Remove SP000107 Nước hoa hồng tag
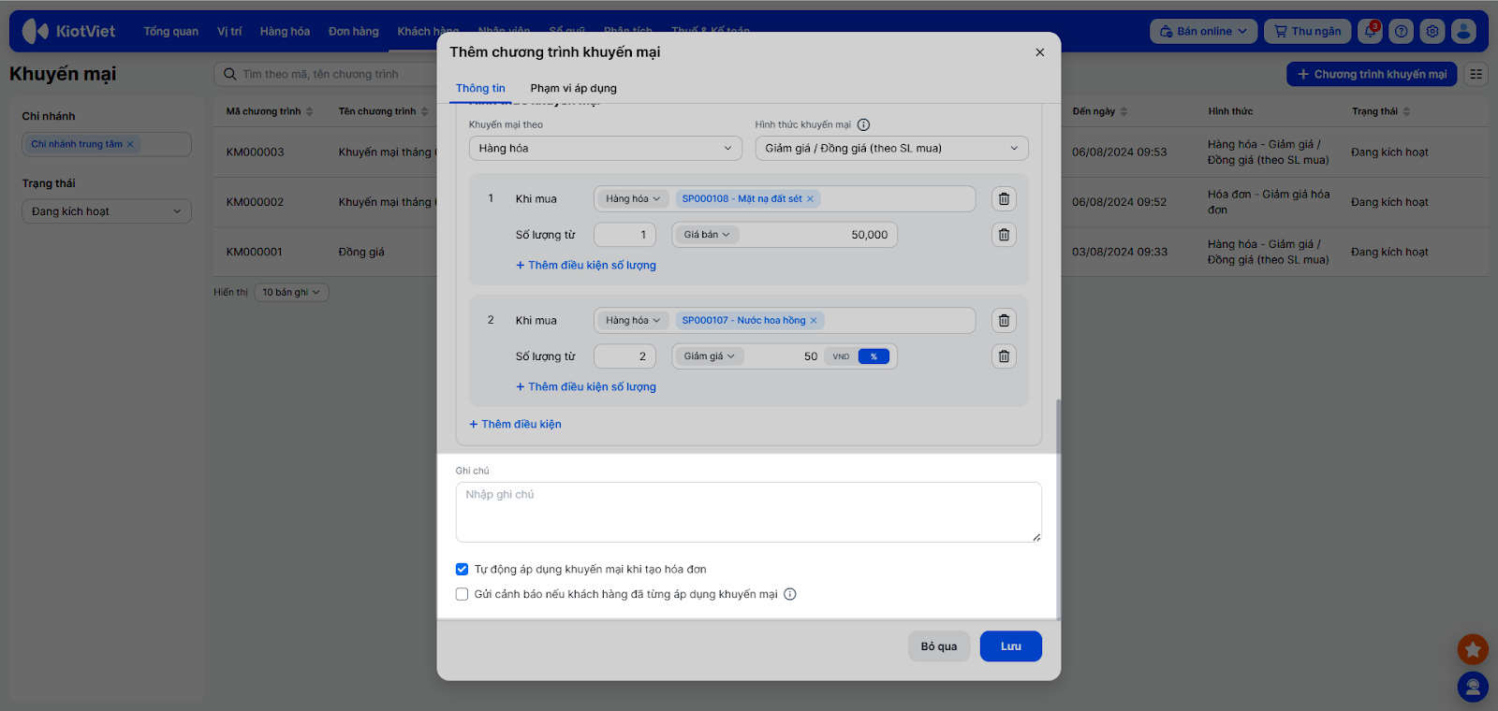This screenshot has height=711, width=1498. 814,321
